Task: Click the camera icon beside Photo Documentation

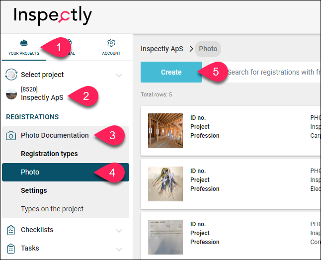Action: (11, 136)
